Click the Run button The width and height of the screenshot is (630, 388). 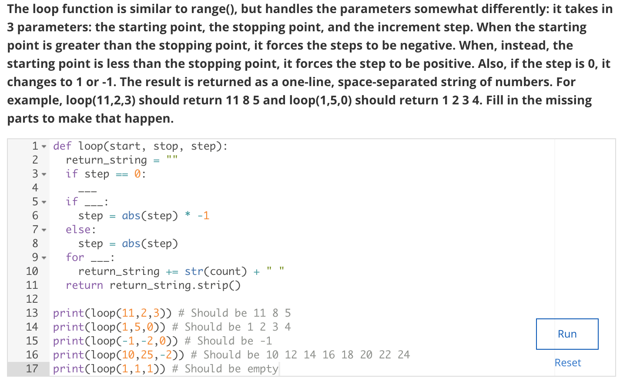coord(566,334)
